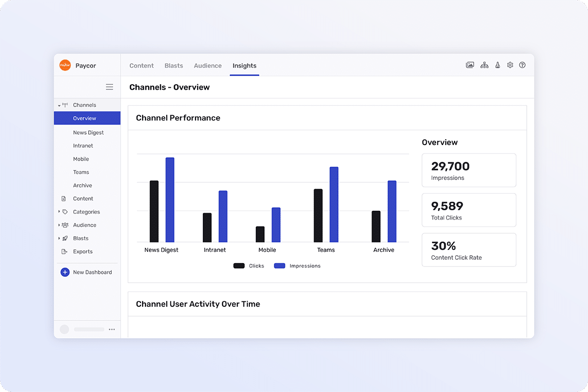
Task: Switch to the Content tab
Action: pyautogui.click(x=142, y=66)
